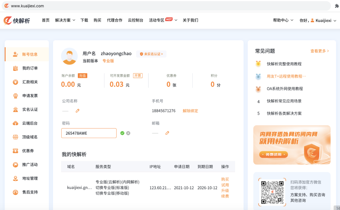
Task: Click the browser extensions puzzle icon
Action: [337, 6]
